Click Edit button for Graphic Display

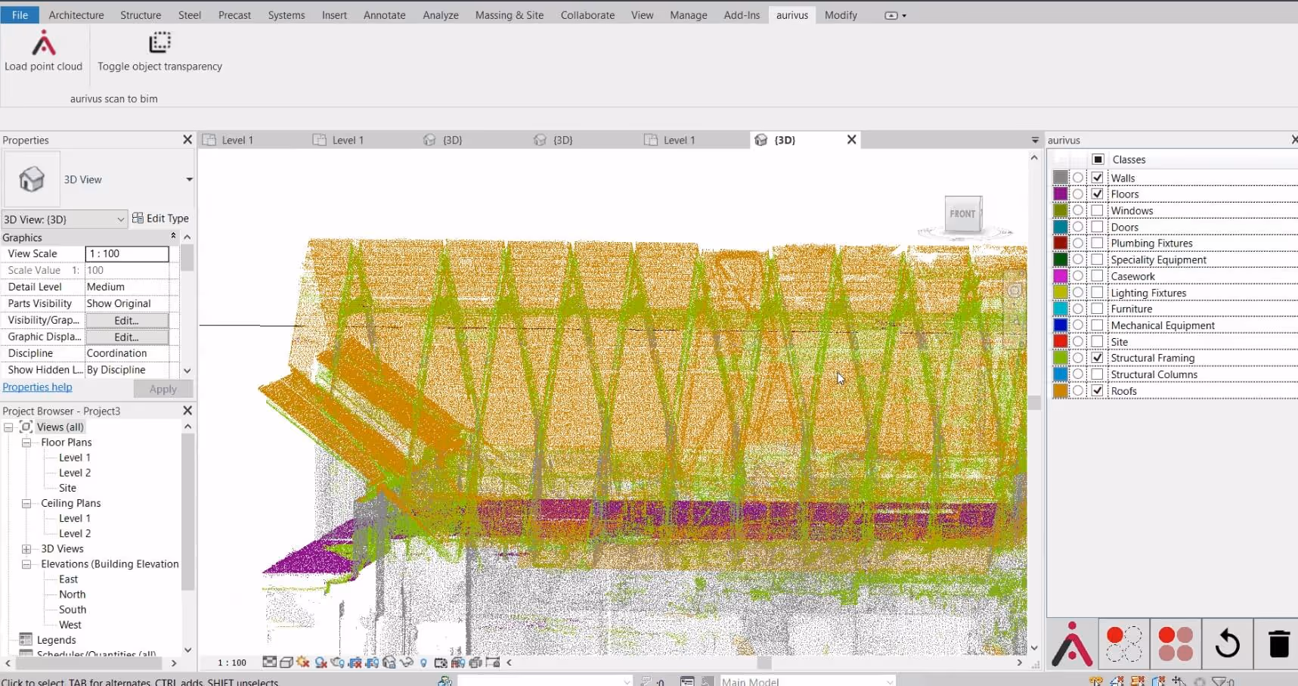click(126, 337)
